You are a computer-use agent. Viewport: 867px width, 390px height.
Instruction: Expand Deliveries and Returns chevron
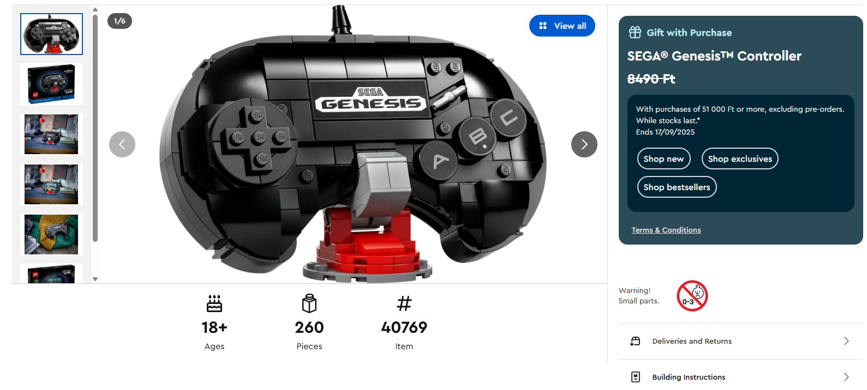pyautogui.click(x=846, y=341)
